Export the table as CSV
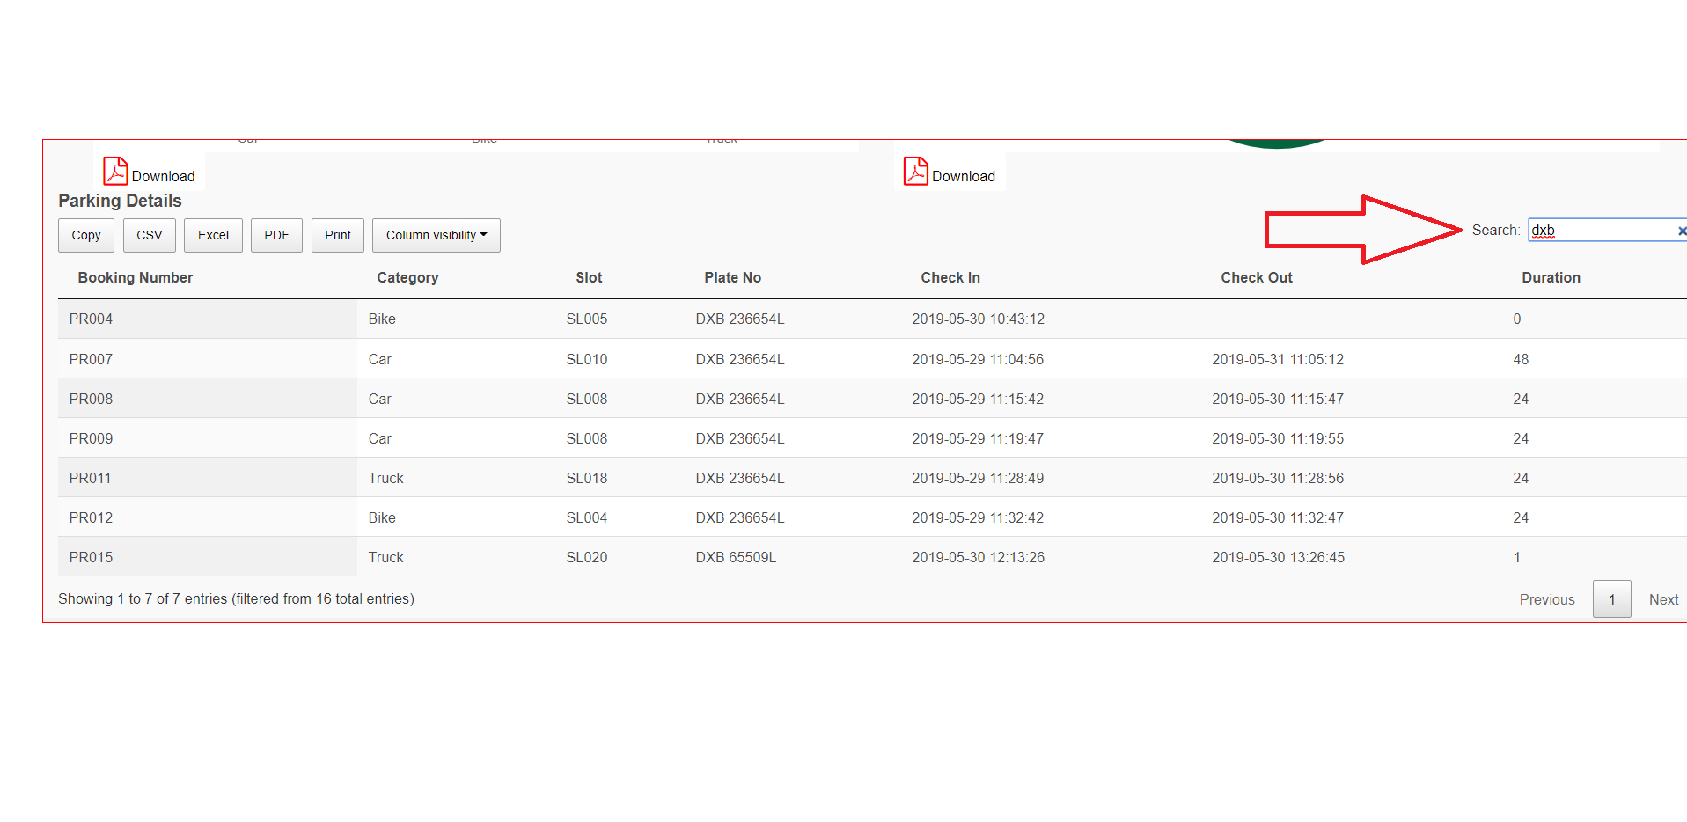The width and height of the screenshot is (1687, 822). click(149, 235)
